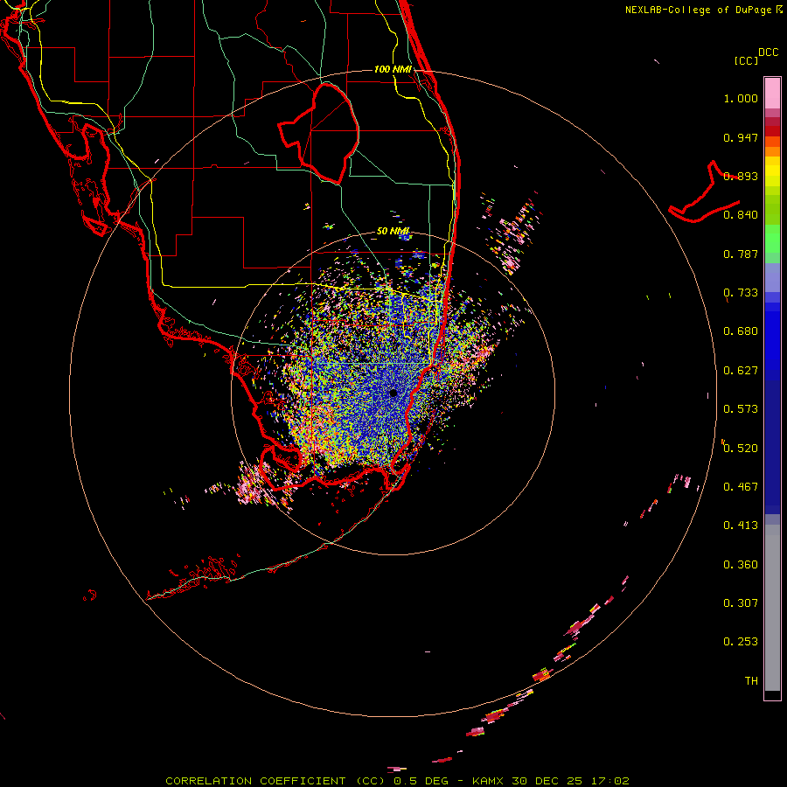
Task: Click the TH label on the color scale
Action: (751, 681)
